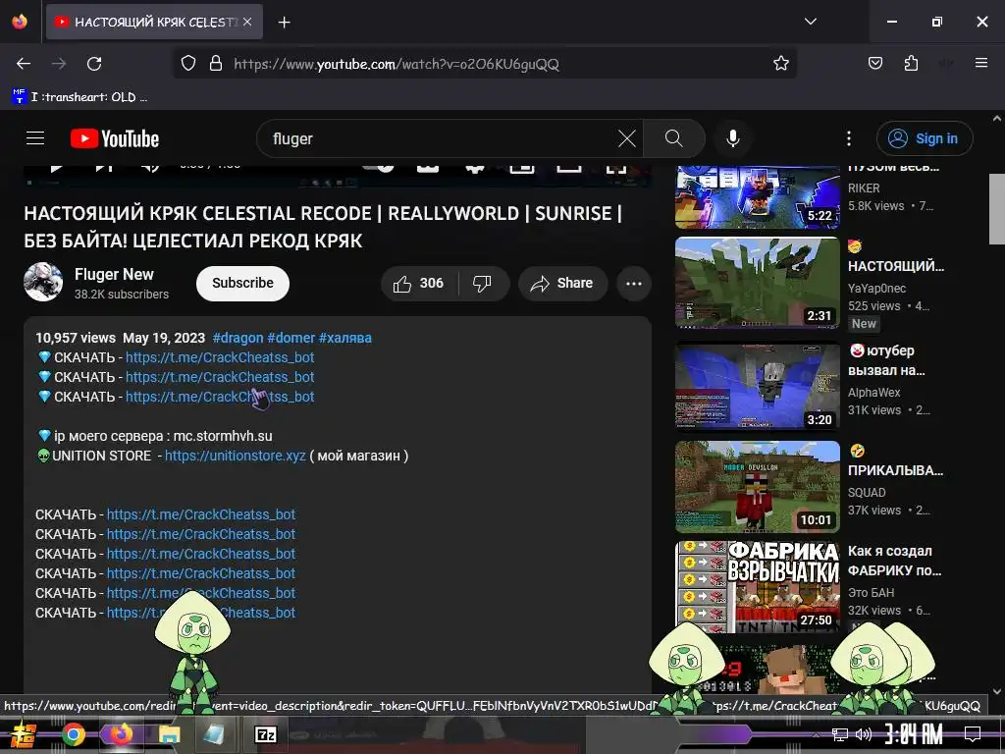Go back with the browser back arrow
1005x754 pixels.
click(24, 64)
